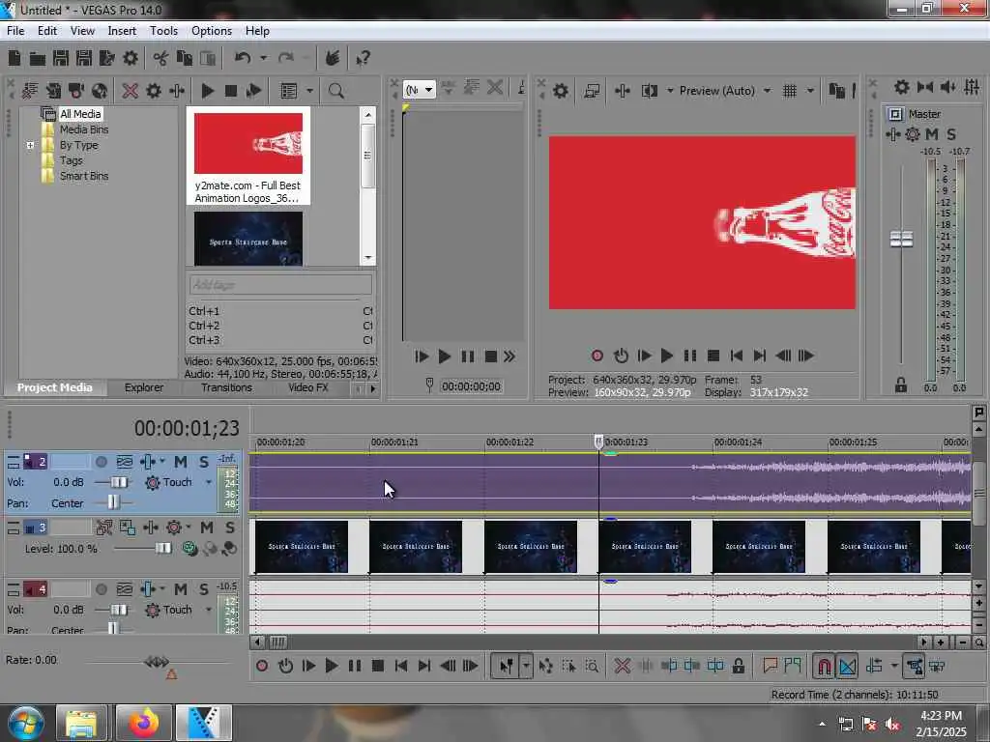Insert a marker with the flag icon
The width and height of the screenshot is (990, 742).
(770, 666)
